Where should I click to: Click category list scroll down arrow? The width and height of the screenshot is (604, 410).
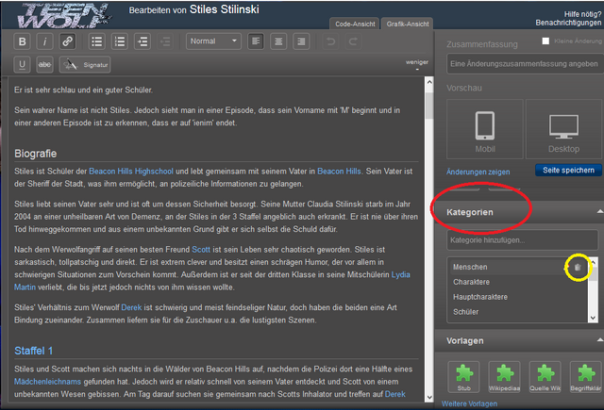click(x=594, y=318)
